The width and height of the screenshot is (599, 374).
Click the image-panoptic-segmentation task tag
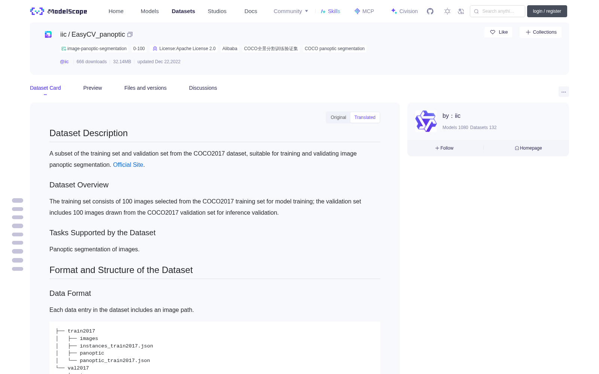click(94, 49)
